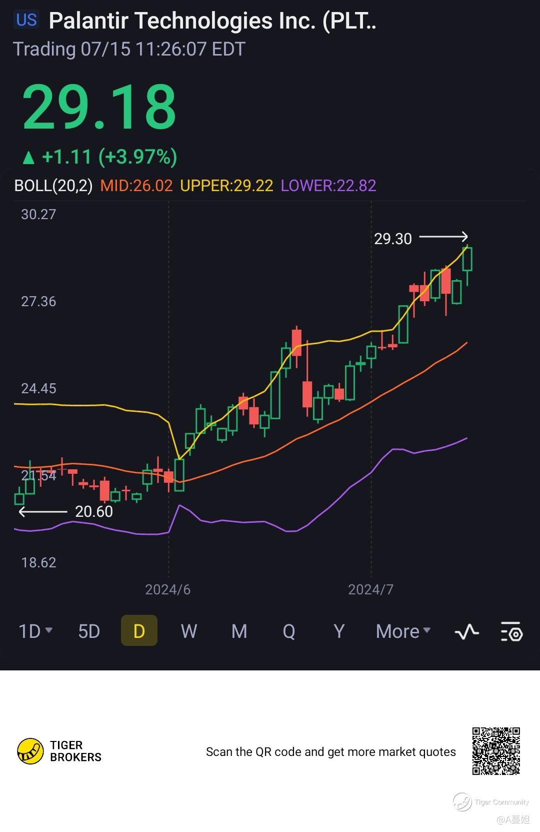The height and width of the screenshot is (832, 540).
Task: Select the D daily chart tab
Action: pyautogui.click(x=139, y=631)
